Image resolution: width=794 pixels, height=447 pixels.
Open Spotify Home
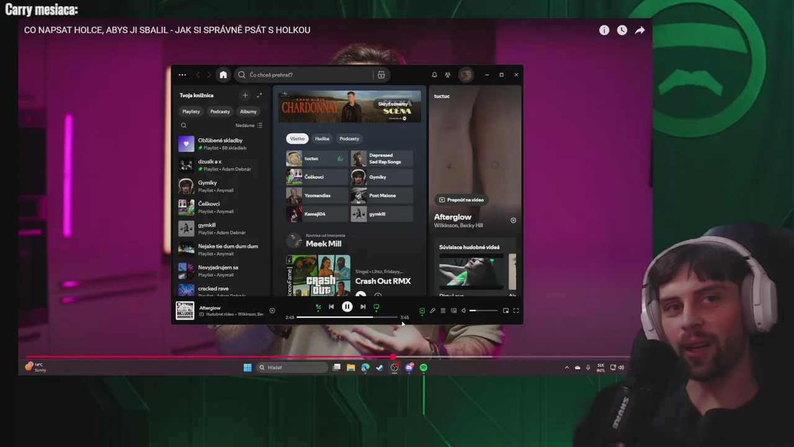[223, 74]
